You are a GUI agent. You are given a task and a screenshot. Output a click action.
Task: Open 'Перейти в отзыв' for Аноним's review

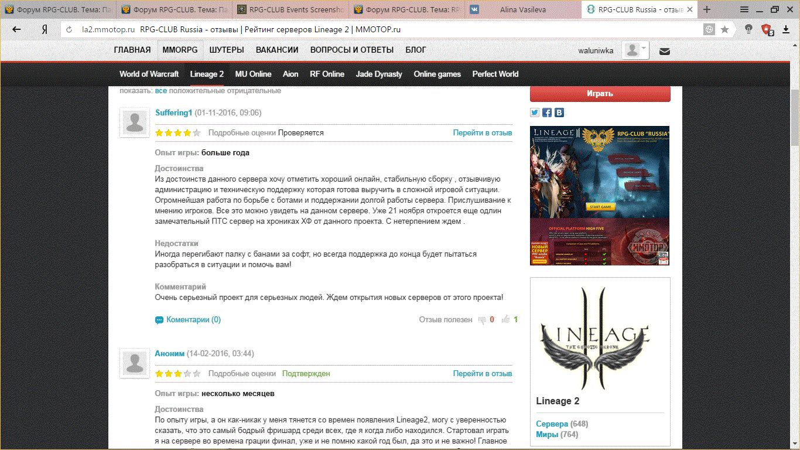(x=483, y=374)
